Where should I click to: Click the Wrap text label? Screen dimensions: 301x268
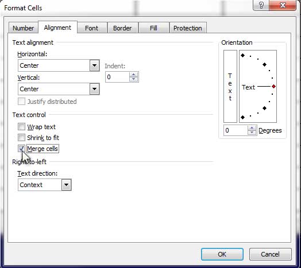(x=41, y=127)
